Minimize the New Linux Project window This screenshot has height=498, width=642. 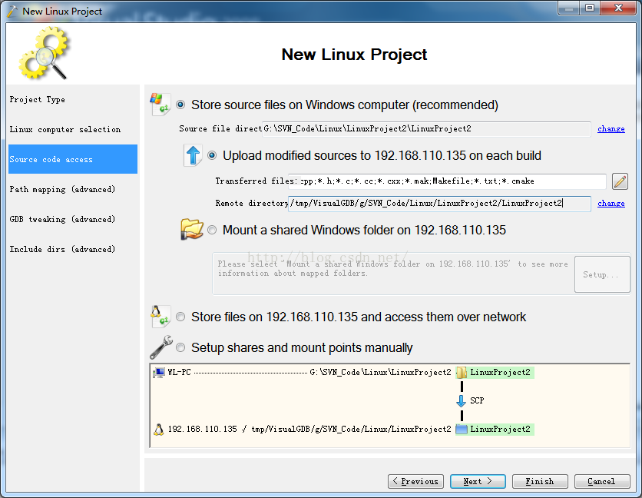569,8
